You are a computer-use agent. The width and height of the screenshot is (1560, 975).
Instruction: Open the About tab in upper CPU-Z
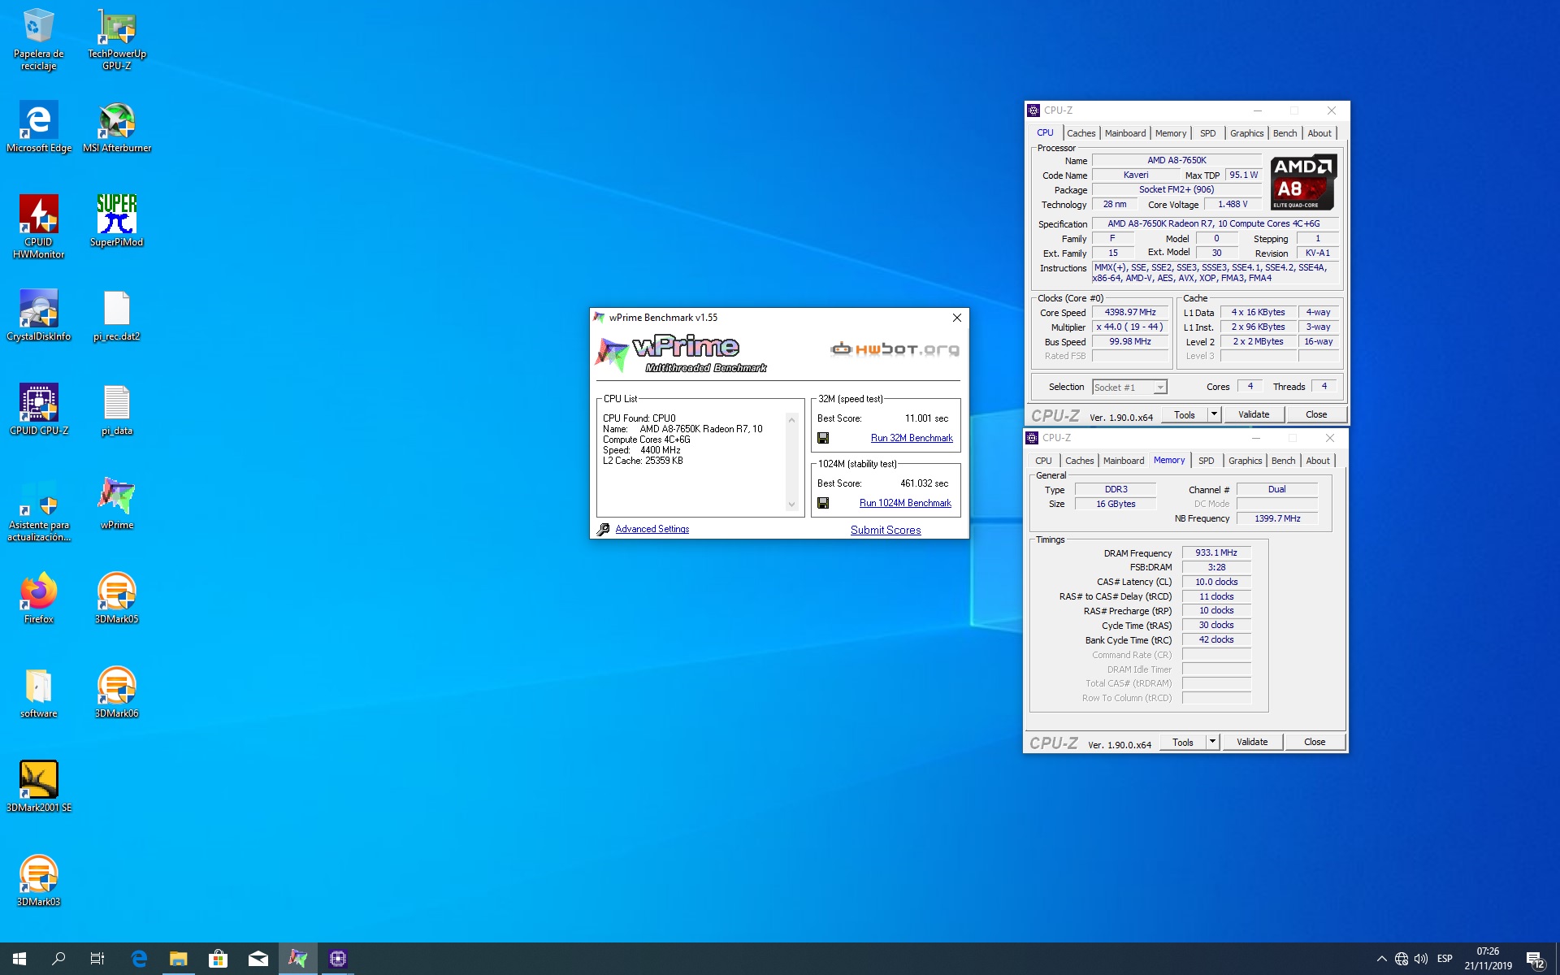point(1319,133)
